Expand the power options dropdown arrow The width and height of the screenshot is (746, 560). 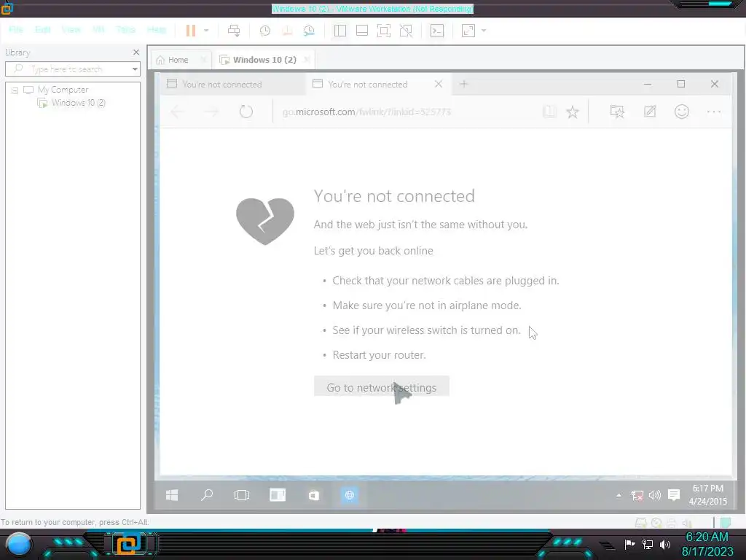click(x=206, y=31)
